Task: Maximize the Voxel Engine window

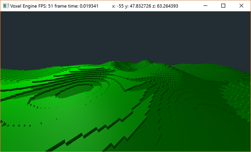Action: 223,6
